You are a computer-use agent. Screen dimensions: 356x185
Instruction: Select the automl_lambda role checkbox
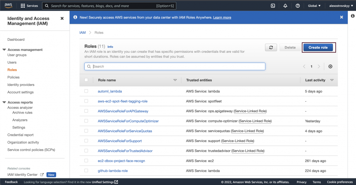[x=86, y=91]
